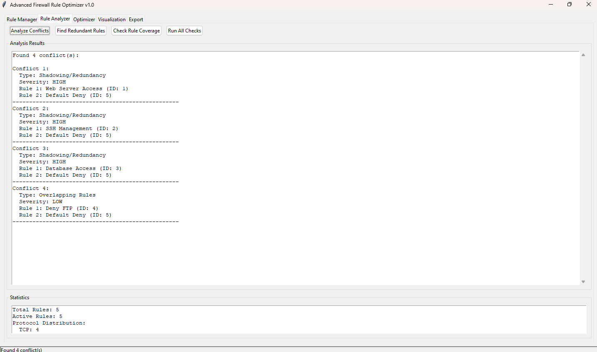Click the Run All Checks button
597x352 pixels.
(184, 31)
